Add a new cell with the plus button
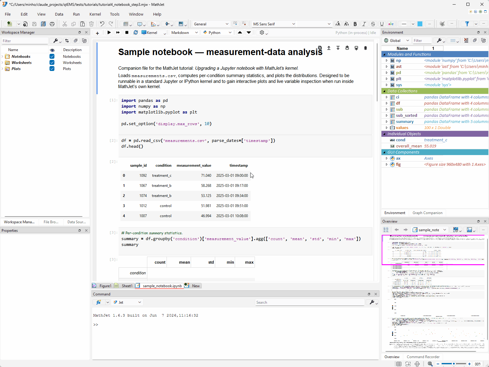Viewport: 489px width, 367px height. pyautogui.click(x=97, y=33)
